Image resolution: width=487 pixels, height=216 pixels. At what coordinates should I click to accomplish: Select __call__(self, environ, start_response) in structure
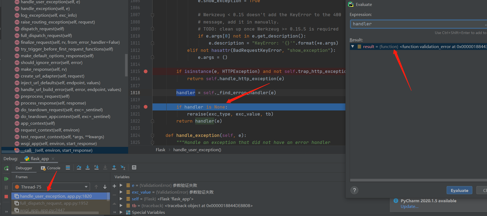pyautogui.click(x=65, y=150)
